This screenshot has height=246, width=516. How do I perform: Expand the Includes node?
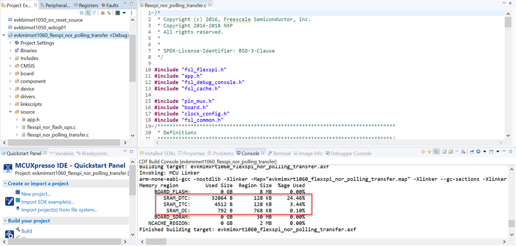pyautogui.click(x=10, y=58)
